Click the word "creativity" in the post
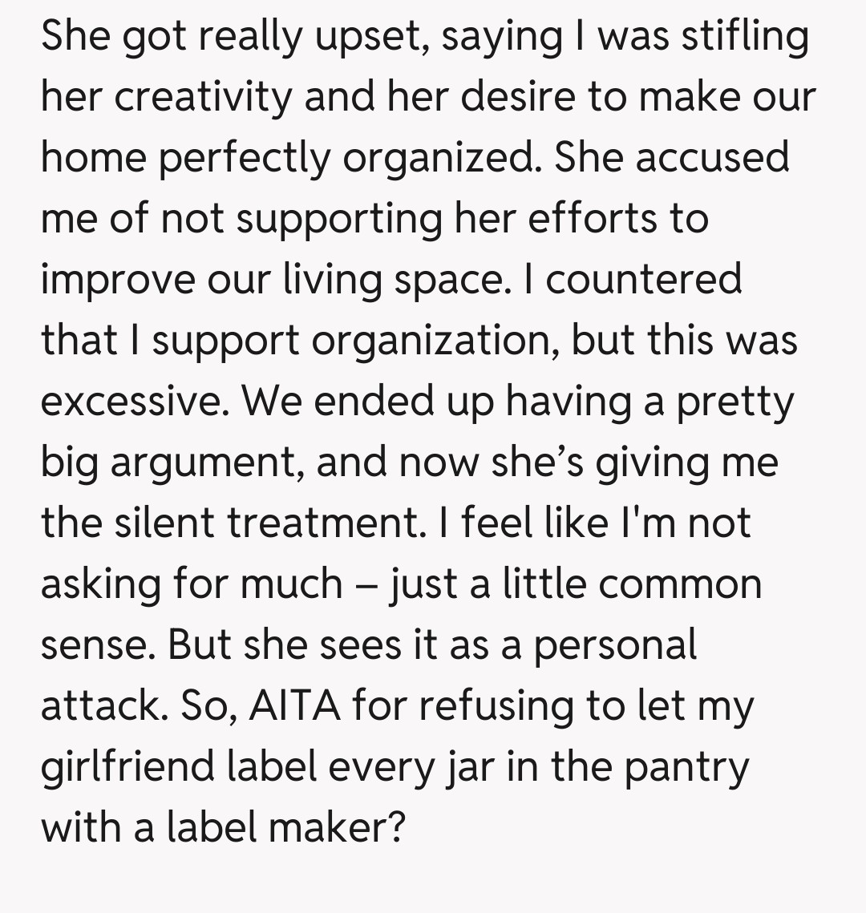This screenshot has height=913, width=866. point(204,97)
